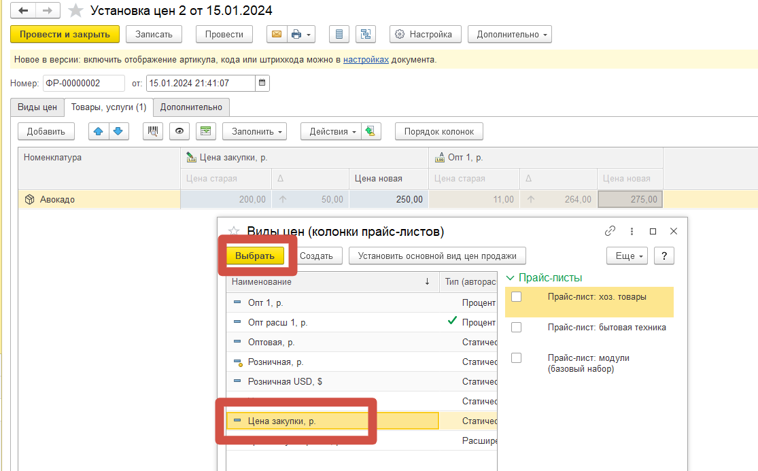Image resolution: width=758 pixels, height=471 pixels.
Task: Check Прайс-лист: бытовая техника
Action: pos(516,327)
